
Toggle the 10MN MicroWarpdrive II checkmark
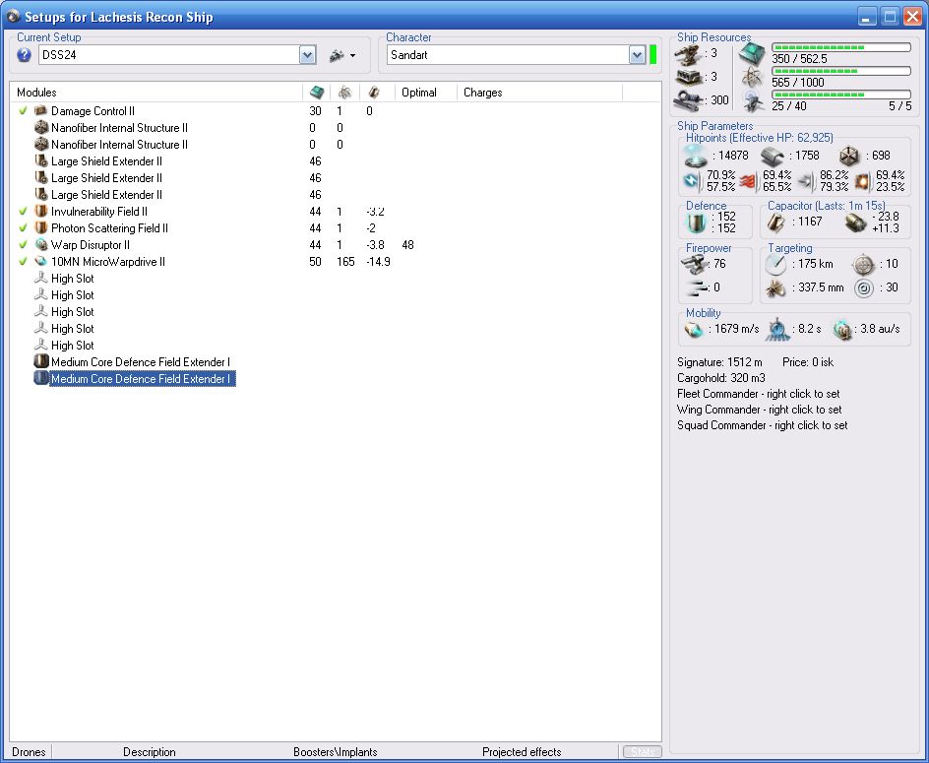click(23, 261)
